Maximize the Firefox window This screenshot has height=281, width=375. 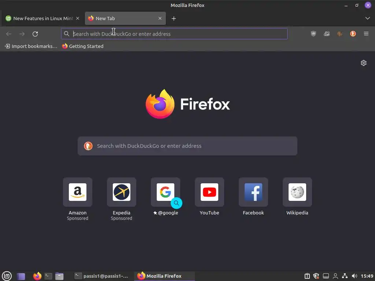pyautogui.click(x=357, y=5)
